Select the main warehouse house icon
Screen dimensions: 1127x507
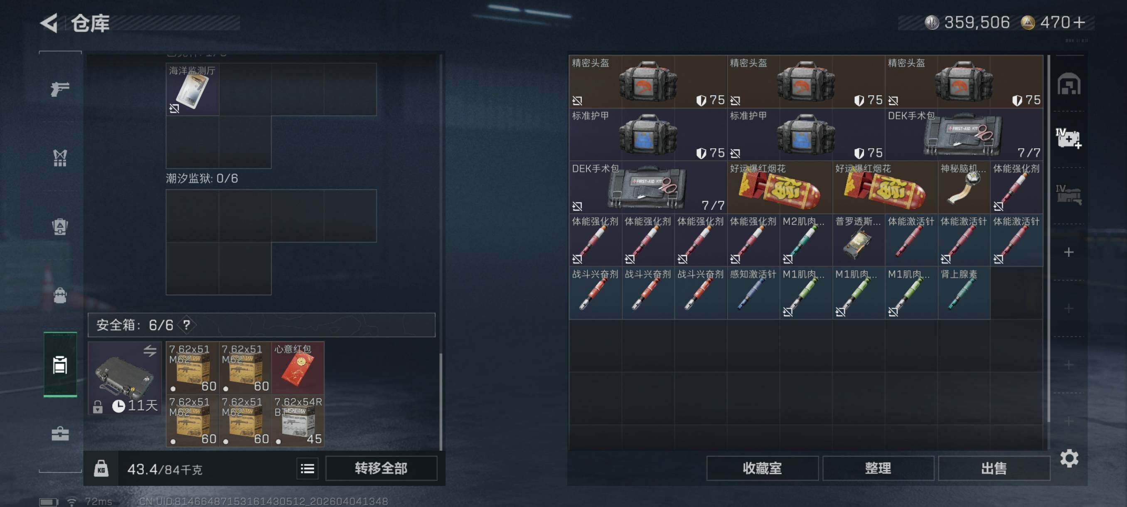click(1069, 84)
